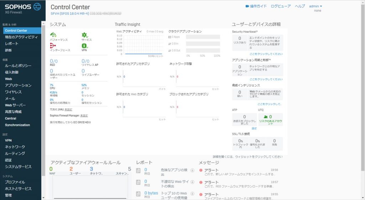Click ここをクリックしてください under アプリケーション同期
The height and width of the screenshot is (200, 365).
(x=266, y=79)
